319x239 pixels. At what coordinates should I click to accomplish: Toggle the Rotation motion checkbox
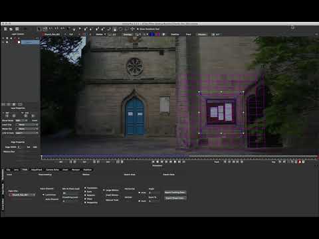click(x=85, y=195)
